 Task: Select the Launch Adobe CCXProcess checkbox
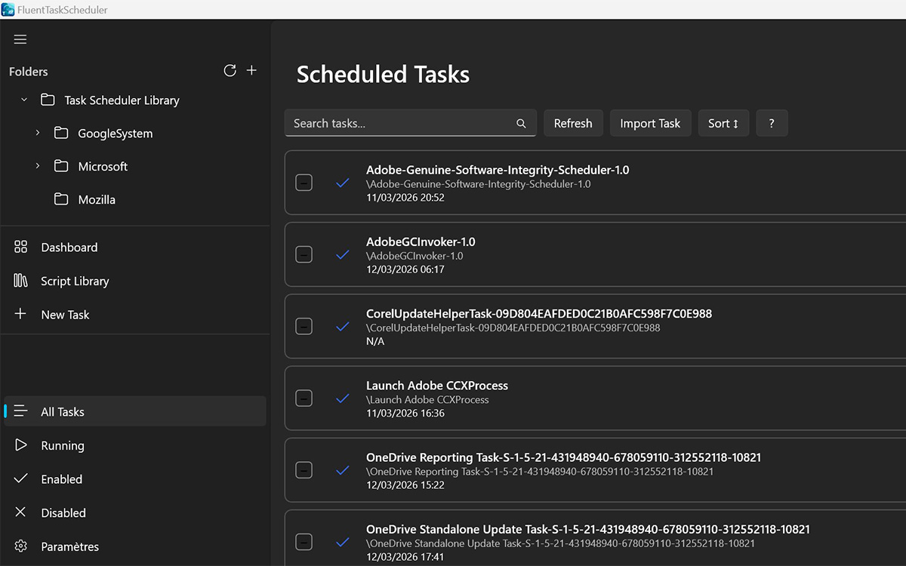(304, 398)
